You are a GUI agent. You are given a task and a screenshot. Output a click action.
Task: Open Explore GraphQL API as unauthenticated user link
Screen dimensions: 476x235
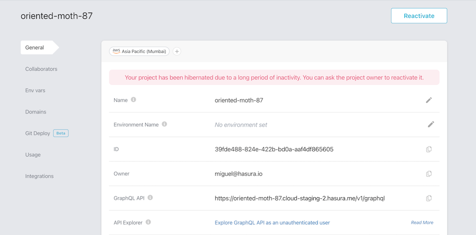(x=272, y=223)
